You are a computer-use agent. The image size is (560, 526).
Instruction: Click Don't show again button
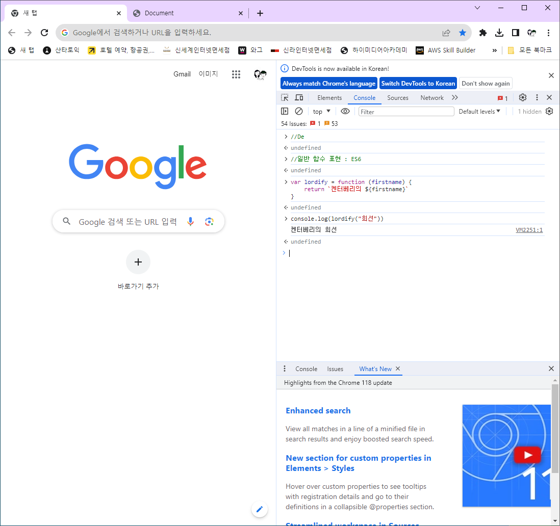point(486,84)
